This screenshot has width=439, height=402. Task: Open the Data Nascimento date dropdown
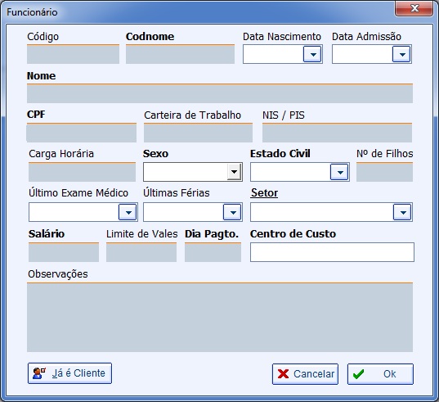312,54
